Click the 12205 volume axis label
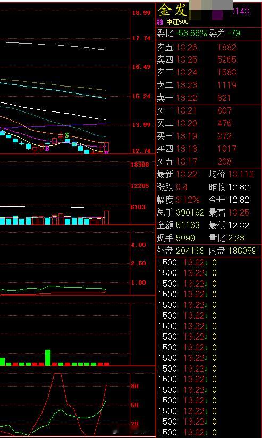This screenshot has height=438, width=262. click(x=140, y=186)
